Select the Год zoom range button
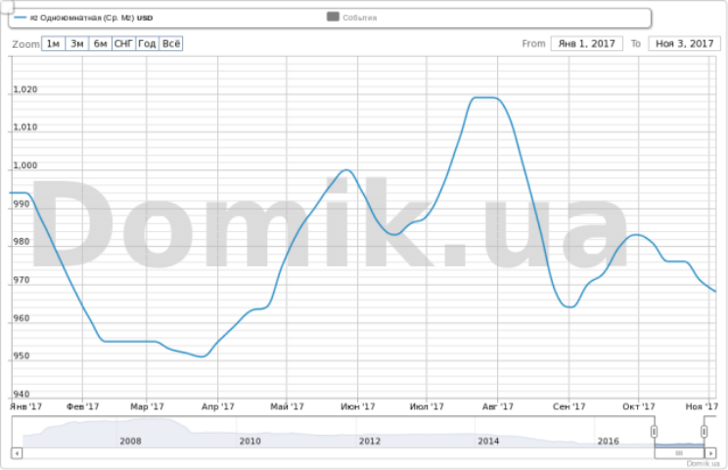Image resolution: width=728 pixels, height=470 pixels. click(x=147, y=44)
